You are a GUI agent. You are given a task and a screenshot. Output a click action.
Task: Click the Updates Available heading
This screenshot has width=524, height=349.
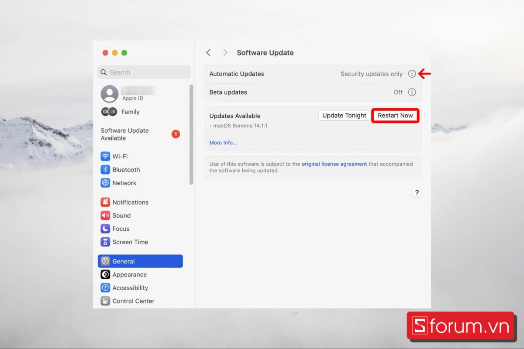click(235, 116)
